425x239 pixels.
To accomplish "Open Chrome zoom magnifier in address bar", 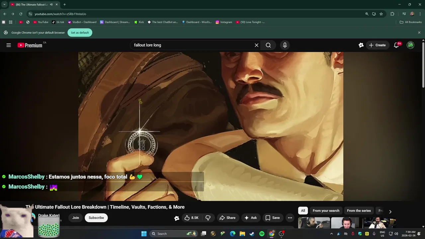I will [x=367, y=14].
